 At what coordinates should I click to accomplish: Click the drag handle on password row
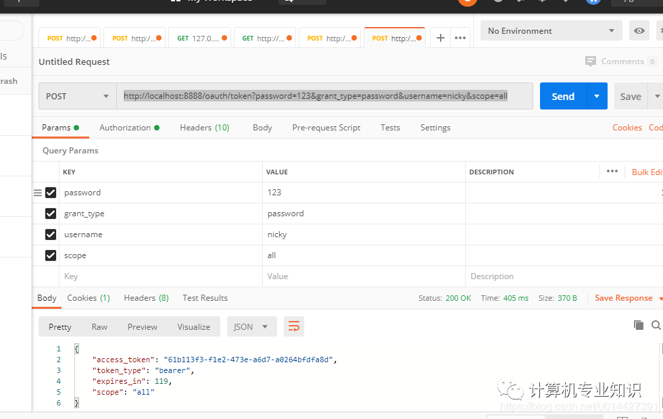pos(38,193)
